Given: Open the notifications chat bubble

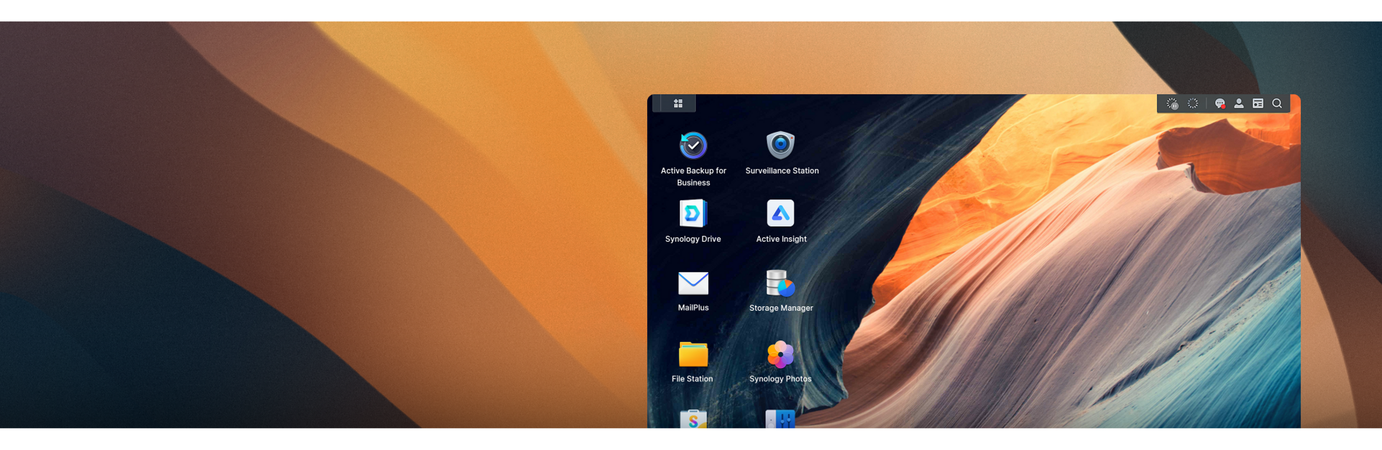Looking at the screenshot, I should tap(1220, 103).
